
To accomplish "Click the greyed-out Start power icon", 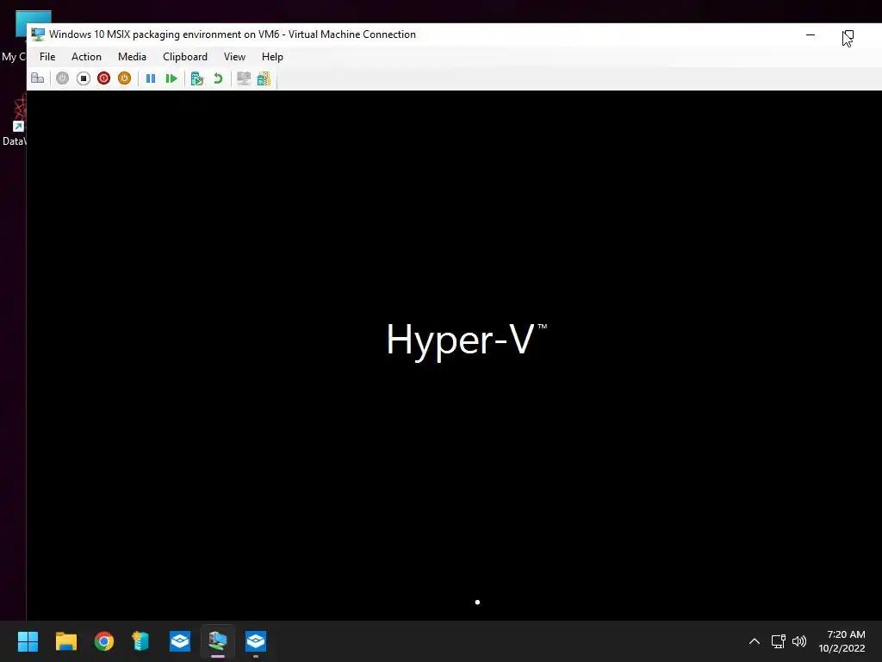I will pos(62,78).
